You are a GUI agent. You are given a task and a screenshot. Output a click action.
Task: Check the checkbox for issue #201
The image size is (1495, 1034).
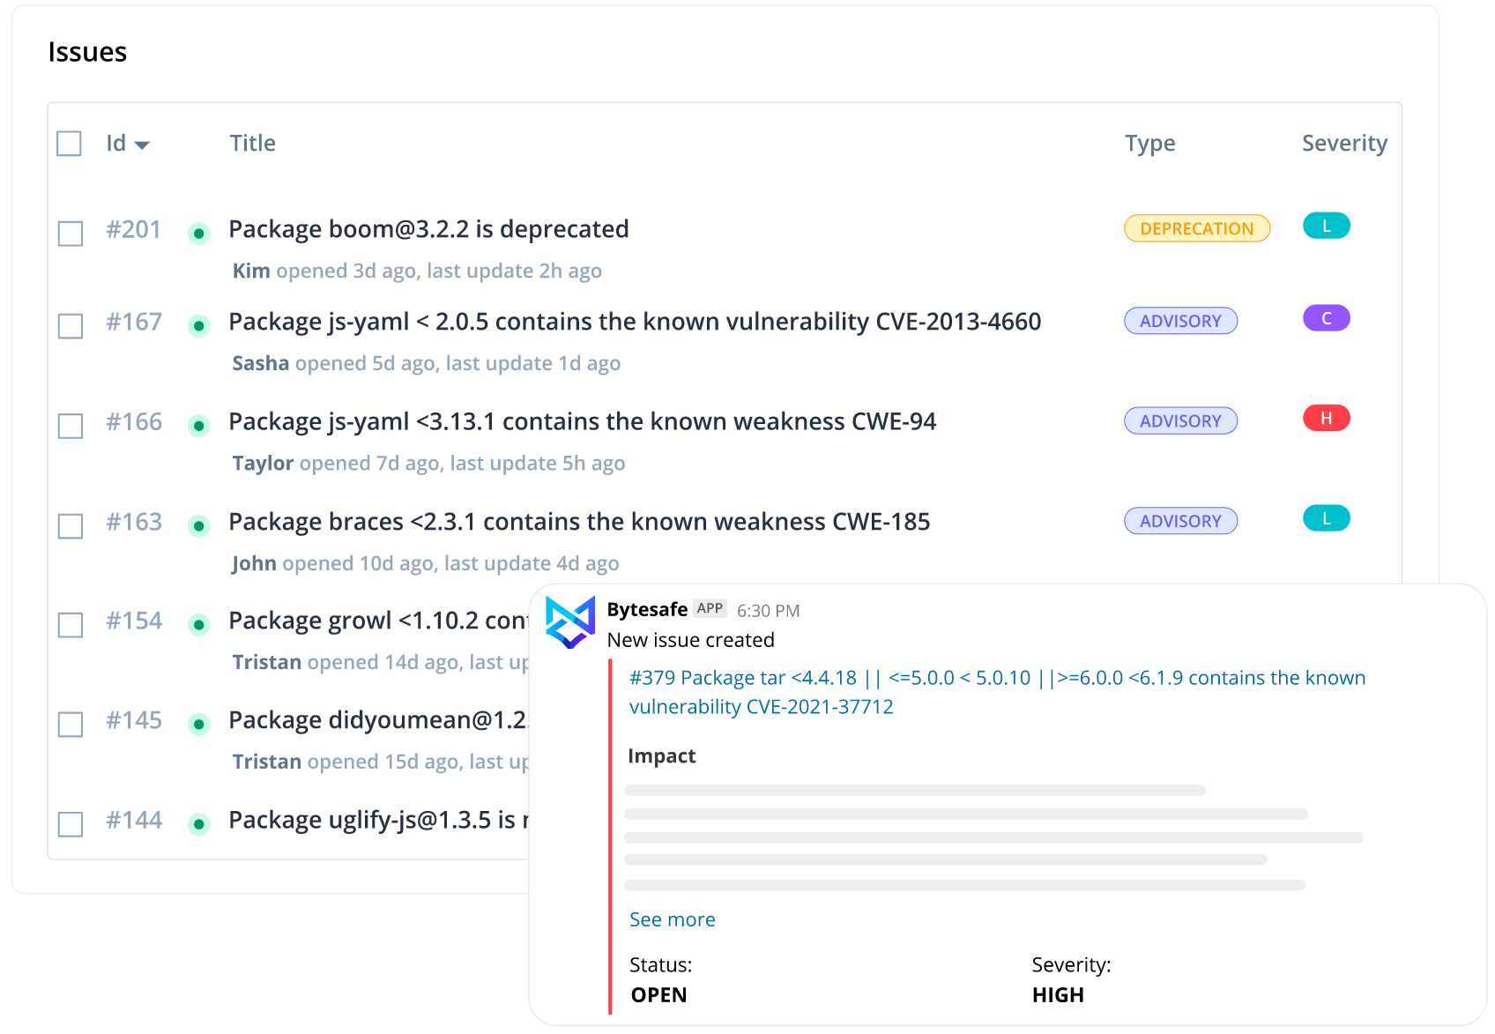(x=70, y=234)
